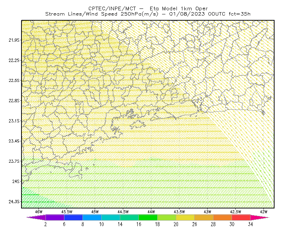Pick the teal-green swatch between 14 and 16
296x228 pixels.
click(x=129, y=217)
